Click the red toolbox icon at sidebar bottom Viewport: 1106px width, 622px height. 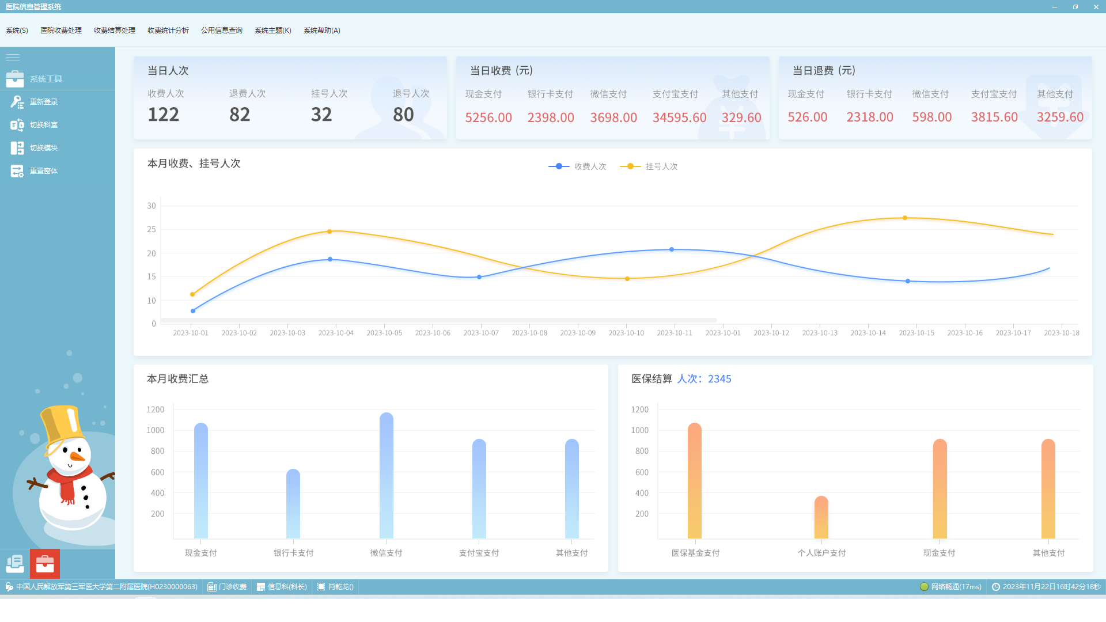45,564
